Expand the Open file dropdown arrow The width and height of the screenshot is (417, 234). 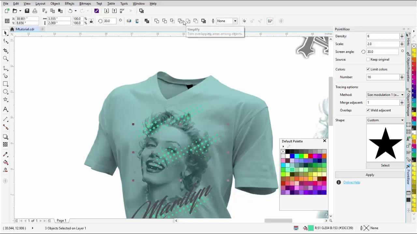[x=20, y=11]
